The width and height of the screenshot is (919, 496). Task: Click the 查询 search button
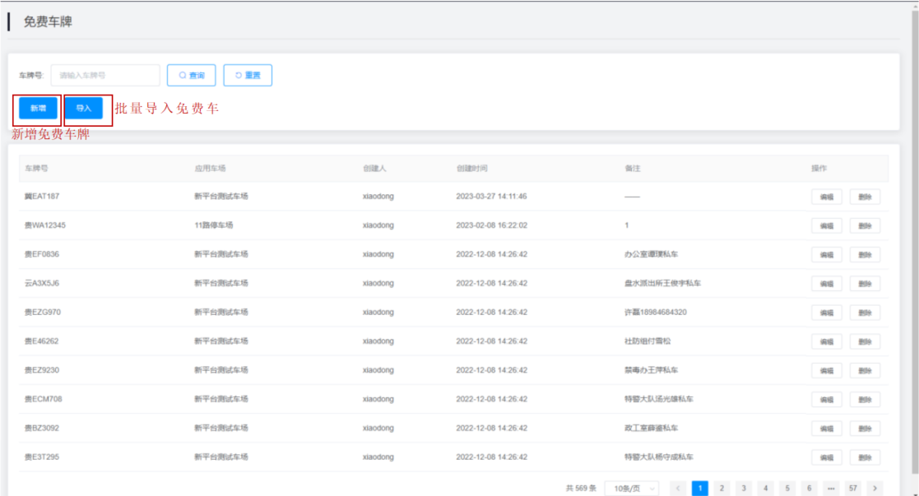click(191, 76)
